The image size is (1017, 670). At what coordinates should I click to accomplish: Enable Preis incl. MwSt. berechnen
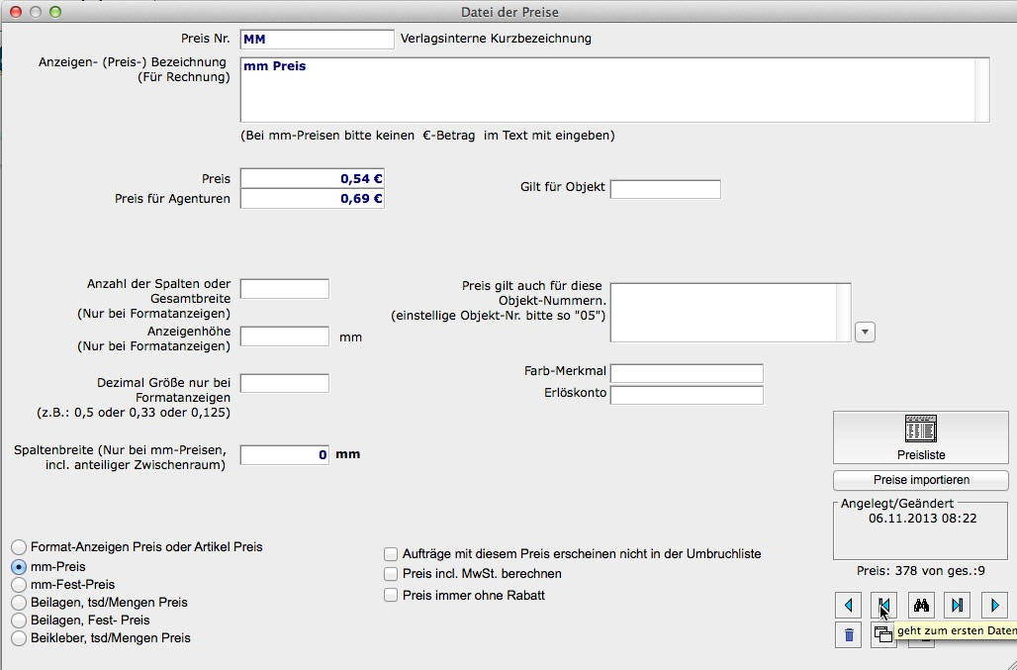tap(391, 574)
